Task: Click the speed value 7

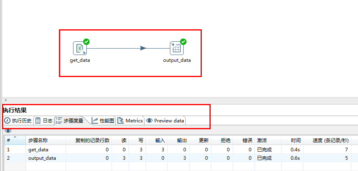Action: pyautogui.click(x=346, y=150)
